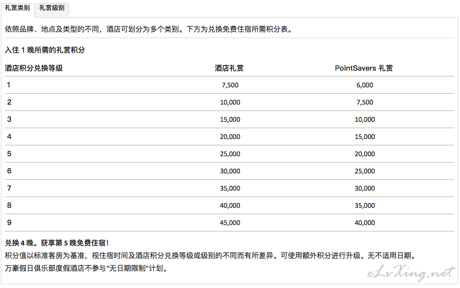Screen dimensions: 460x288
Task: Select the 酒店积分兑换等级 column header
Action: pos(34,68)
